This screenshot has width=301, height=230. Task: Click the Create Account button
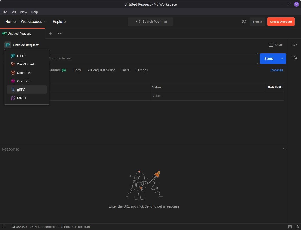click(281, 22)
